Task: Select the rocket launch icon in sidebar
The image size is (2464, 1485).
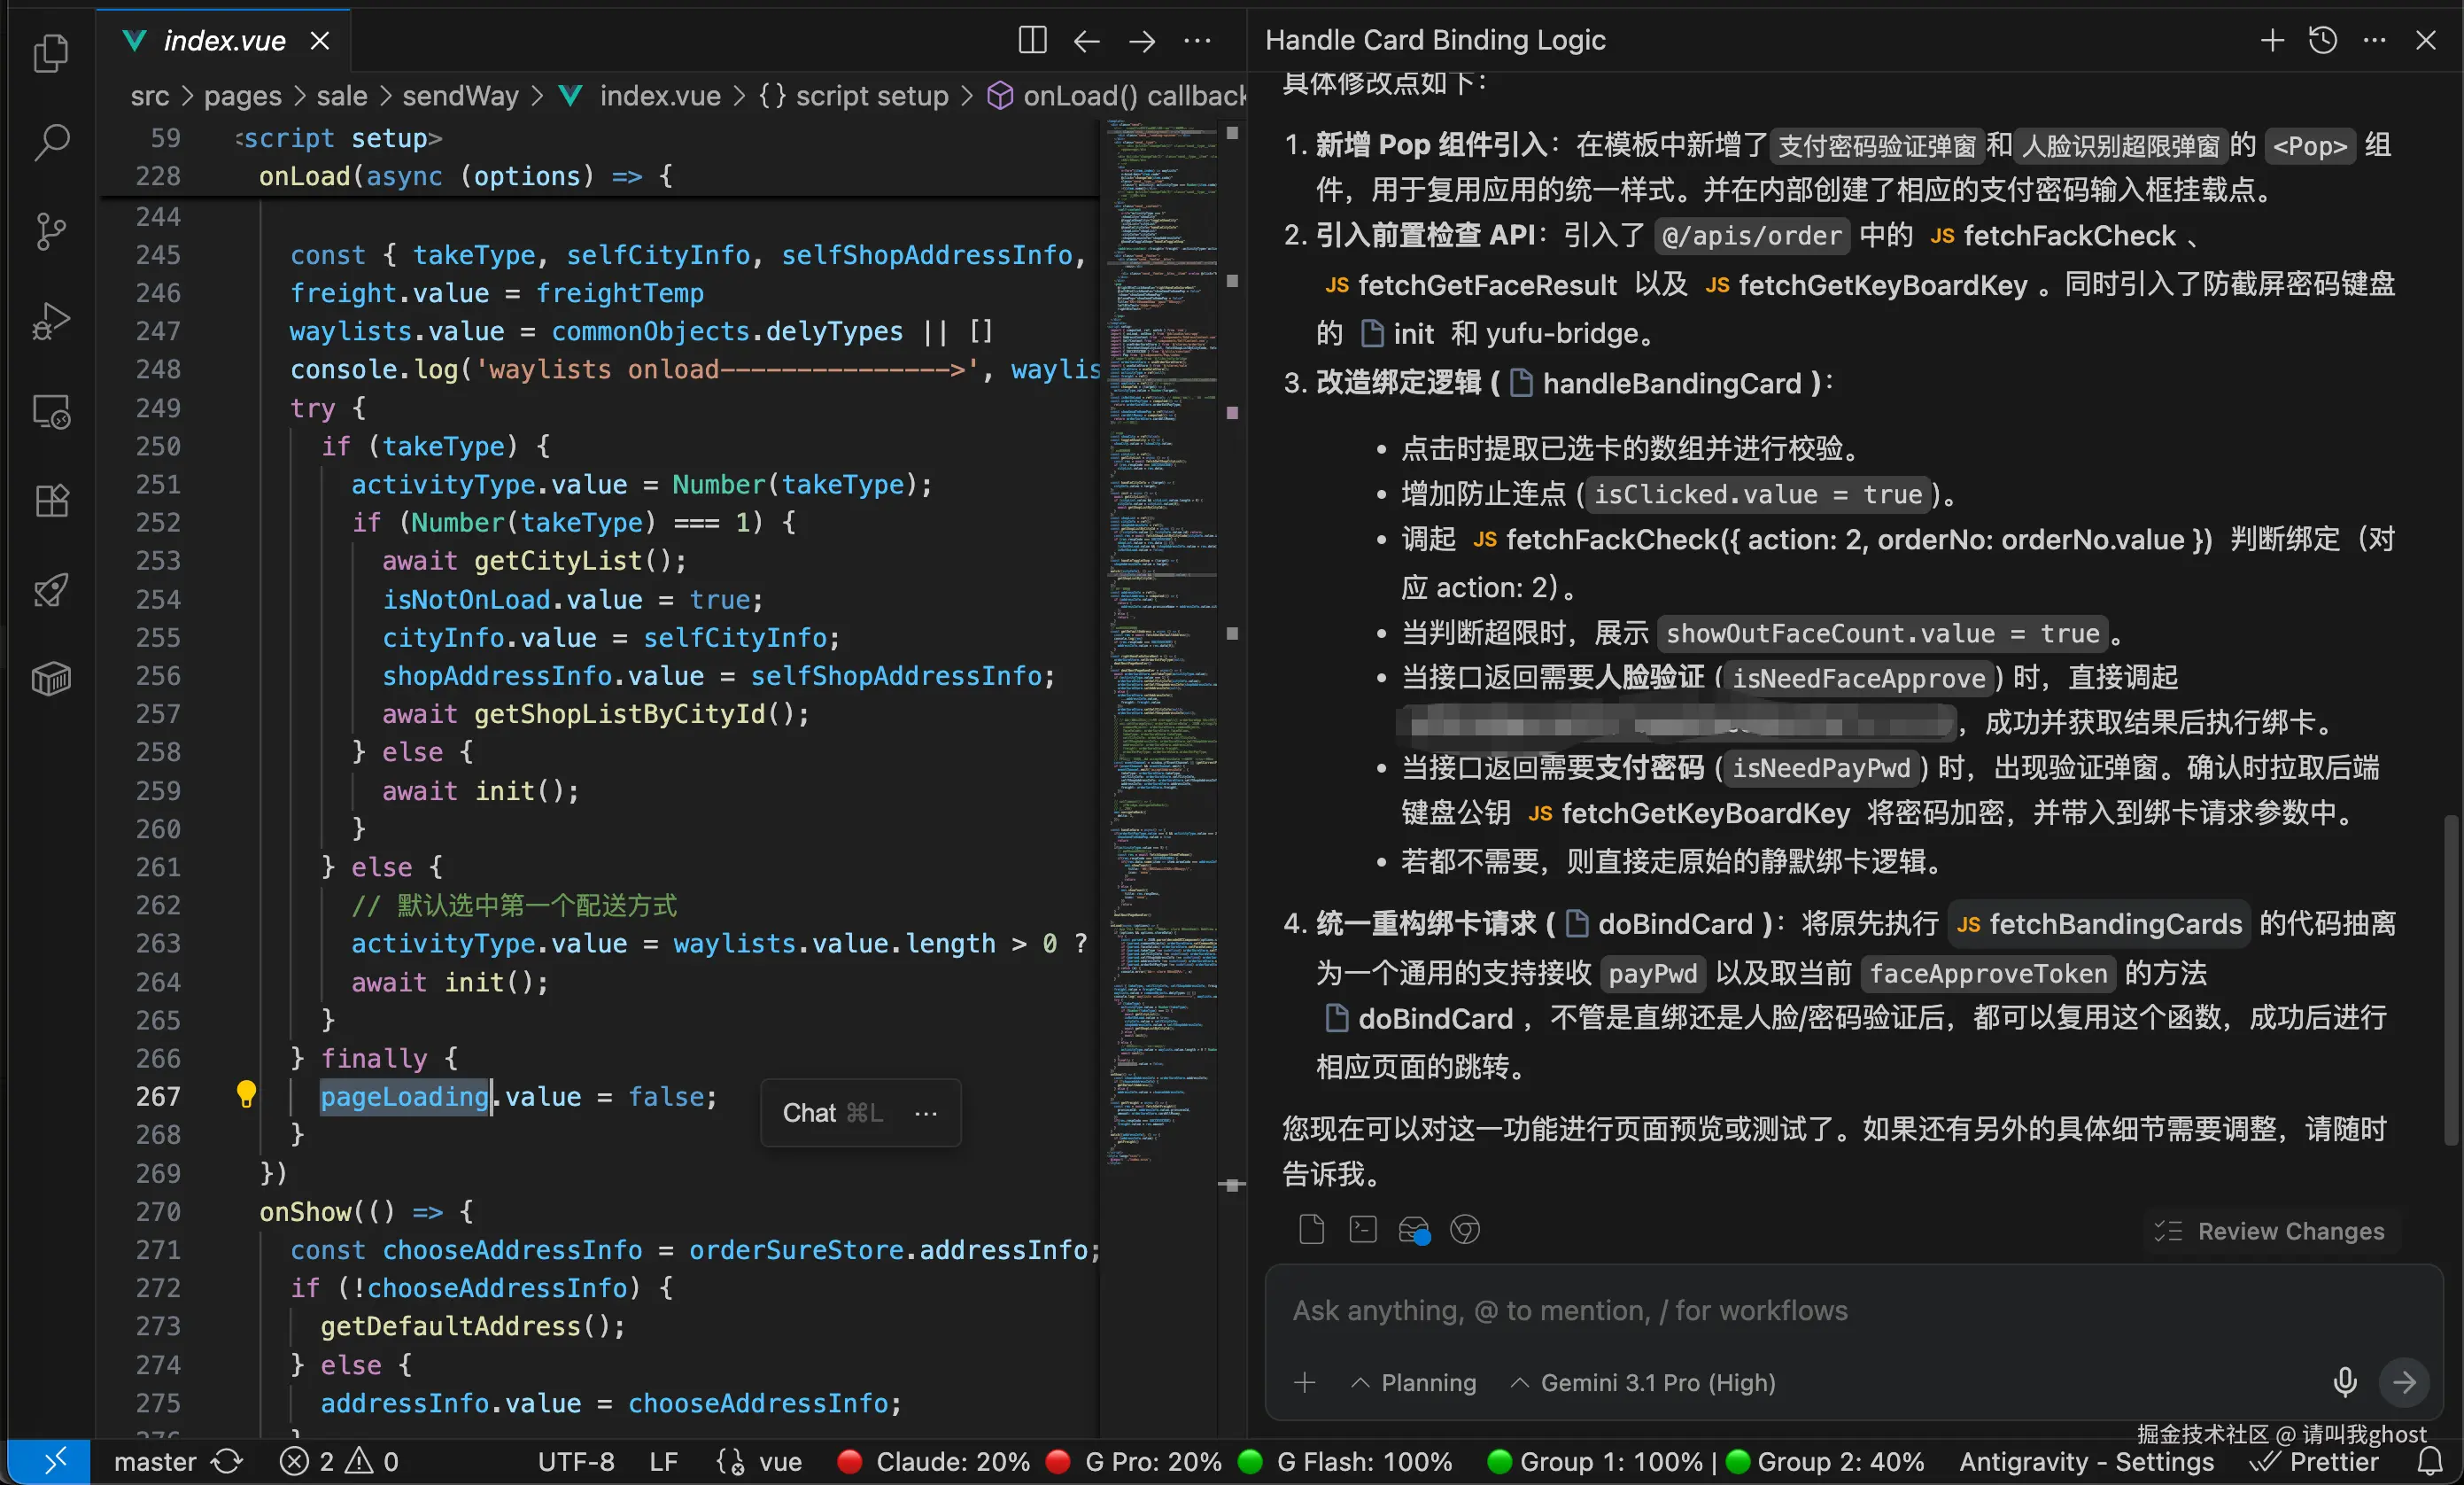Action: tap(52, 589)
